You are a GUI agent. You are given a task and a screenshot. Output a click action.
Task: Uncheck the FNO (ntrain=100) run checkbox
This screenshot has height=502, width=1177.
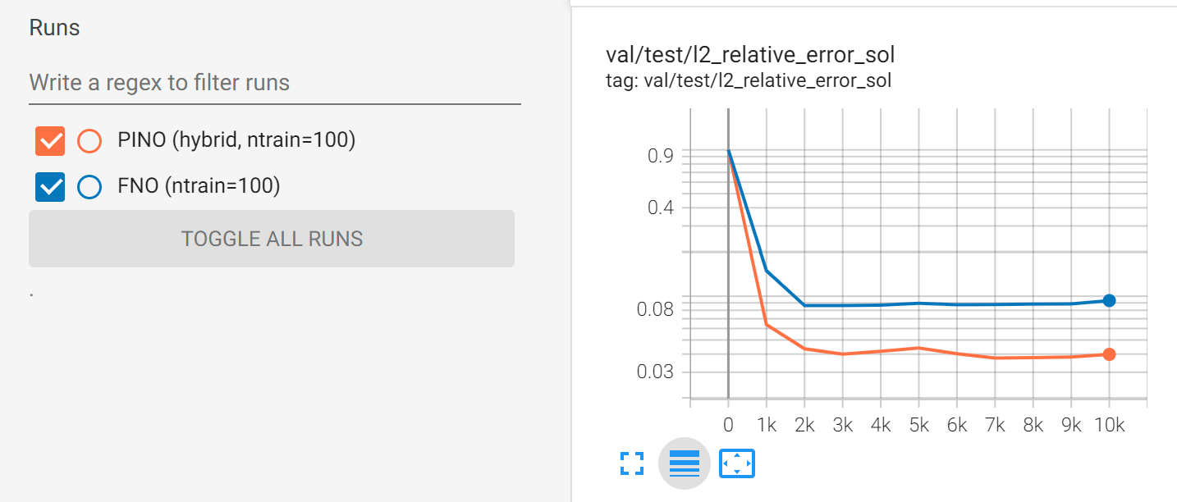click(x=50, y=187)
